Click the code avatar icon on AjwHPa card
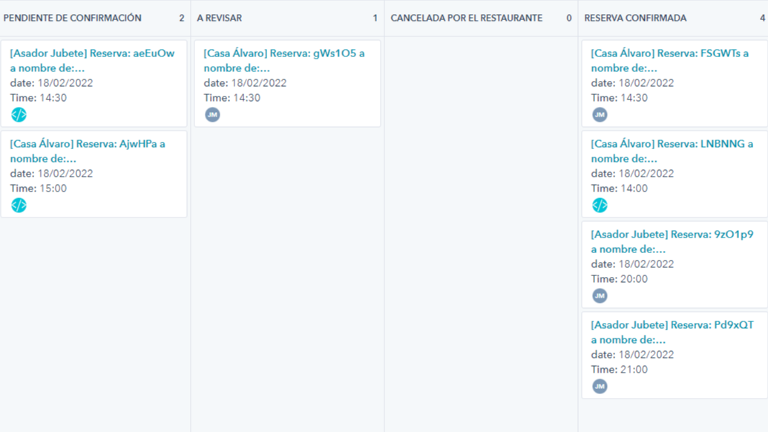The image size is (768, 432). [19, 206]
